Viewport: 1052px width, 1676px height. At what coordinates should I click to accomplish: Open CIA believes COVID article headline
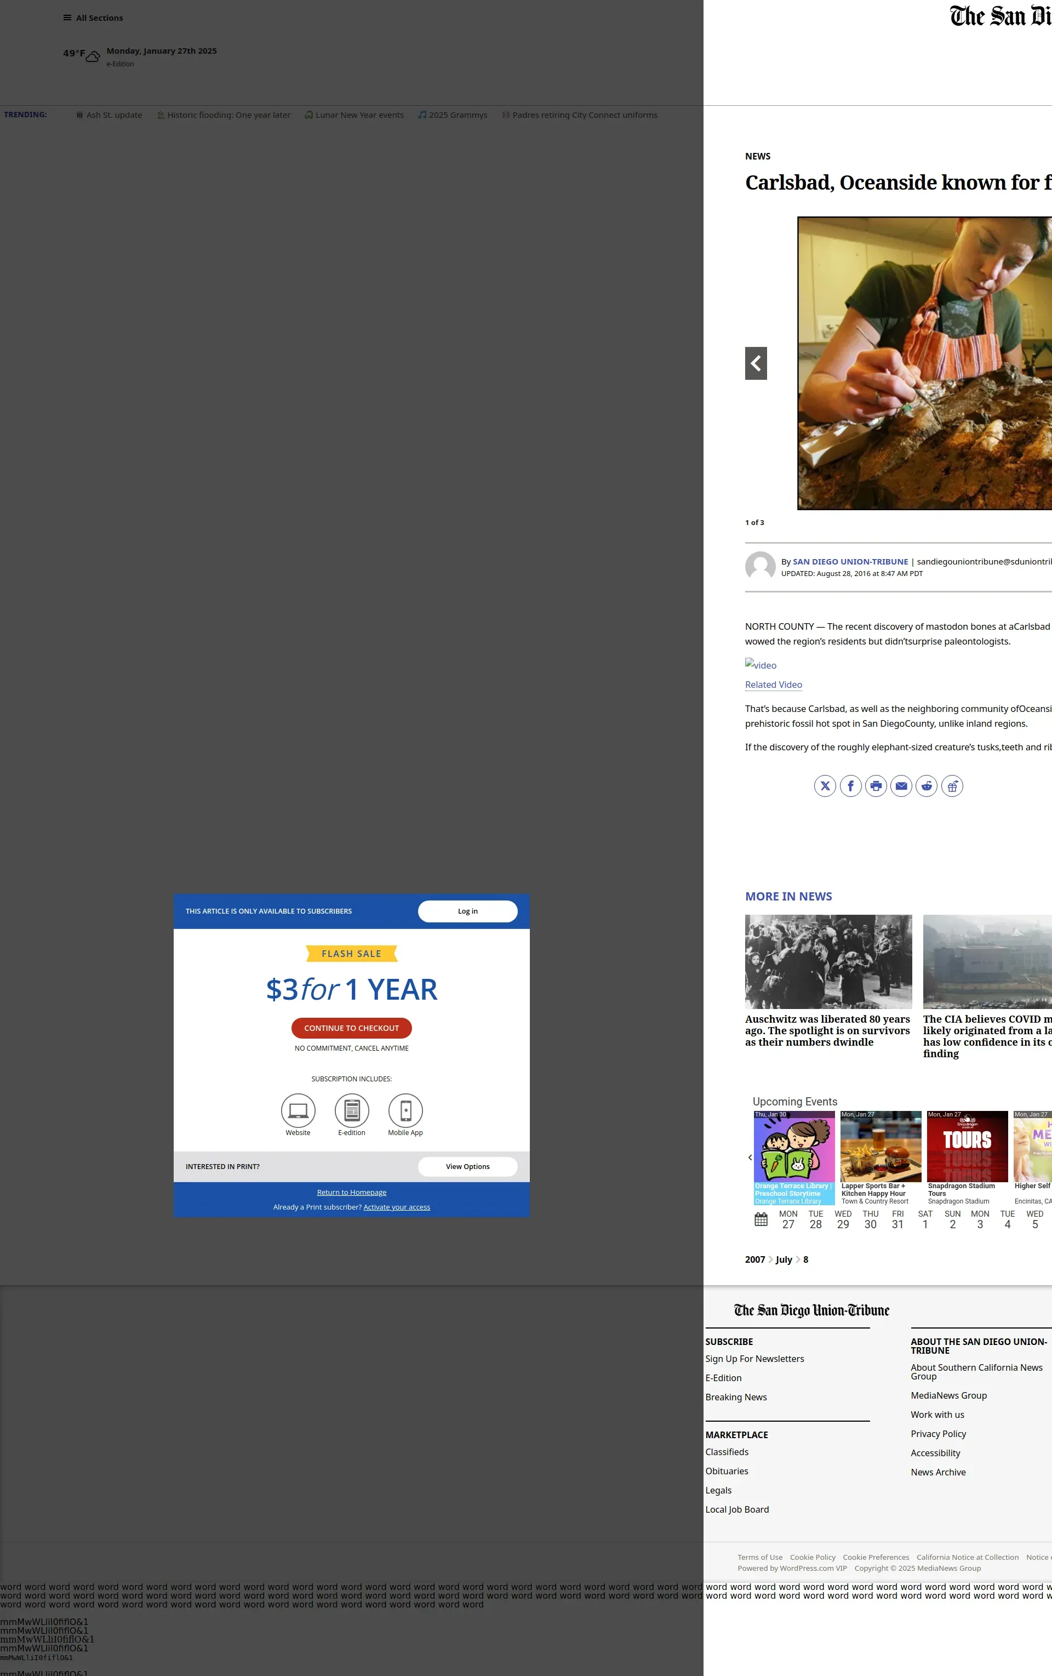987,1036
